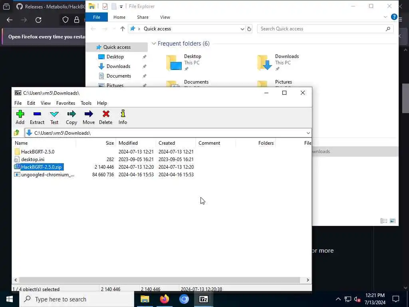The height and width of the screenshot is (307, 409).
Task: Click the lock icon in Firefox address bar
Action: click(x=77, y=20)
